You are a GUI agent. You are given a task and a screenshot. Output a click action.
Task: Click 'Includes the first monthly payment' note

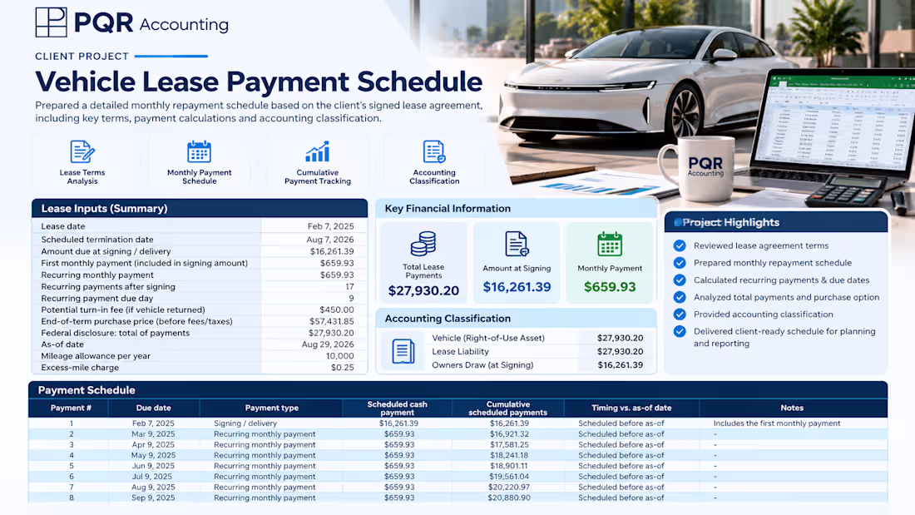tap(777, 423)
